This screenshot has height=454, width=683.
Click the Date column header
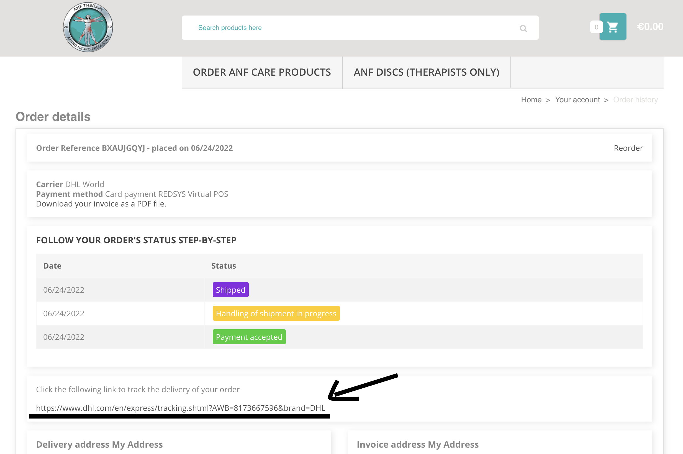[x=52, y=266]
